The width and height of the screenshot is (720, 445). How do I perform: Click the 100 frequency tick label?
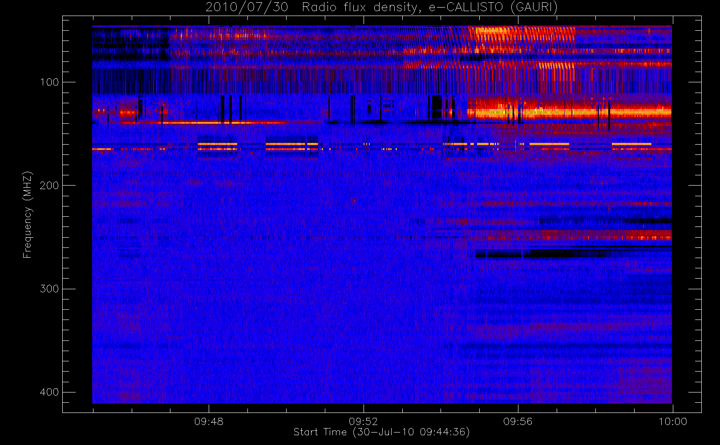pyautogui.click(x=49, y=82)
